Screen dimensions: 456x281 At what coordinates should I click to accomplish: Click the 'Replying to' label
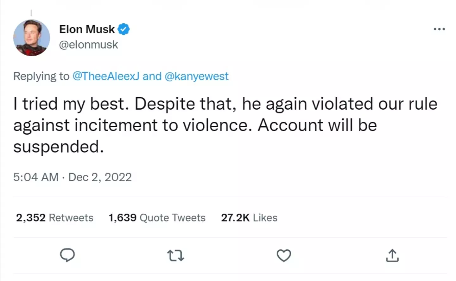[x=41, y=76]
